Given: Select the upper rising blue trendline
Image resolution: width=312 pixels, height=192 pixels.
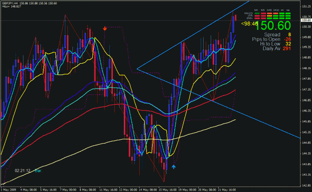Looking at the screenshot, I should 193,35.
